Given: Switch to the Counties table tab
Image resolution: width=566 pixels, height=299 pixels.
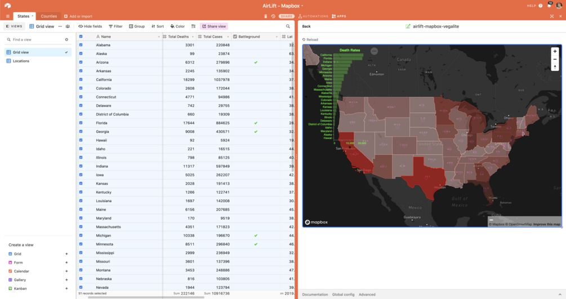Looking at the screenshot, I should [49, 16].
